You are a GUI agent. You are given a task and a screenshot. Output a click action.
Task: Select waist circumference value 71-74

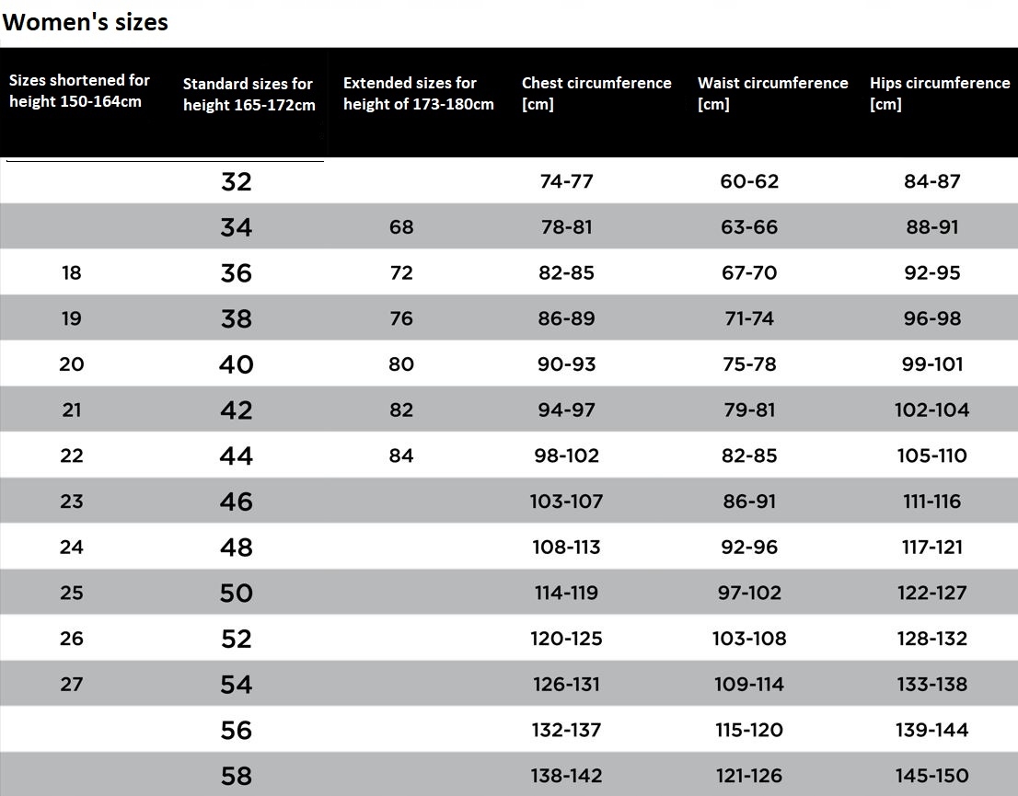749,318
